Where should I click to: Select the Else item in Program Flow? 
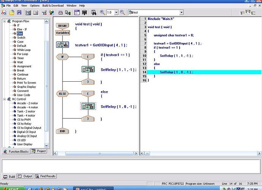coord(20,33)
